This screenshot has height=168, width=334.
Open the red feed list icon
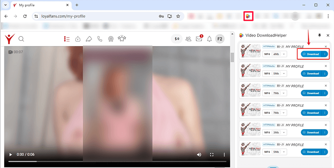click(67, 39)
